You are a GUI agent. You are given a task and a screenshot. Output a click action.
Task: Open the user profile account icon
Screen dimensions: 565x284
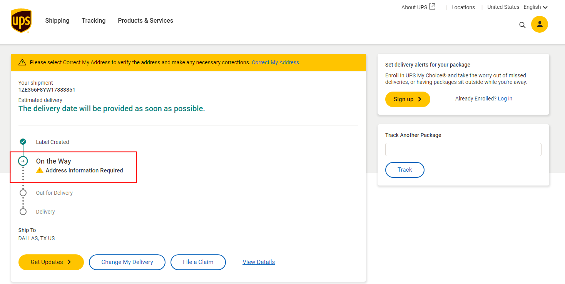point(539,24)
